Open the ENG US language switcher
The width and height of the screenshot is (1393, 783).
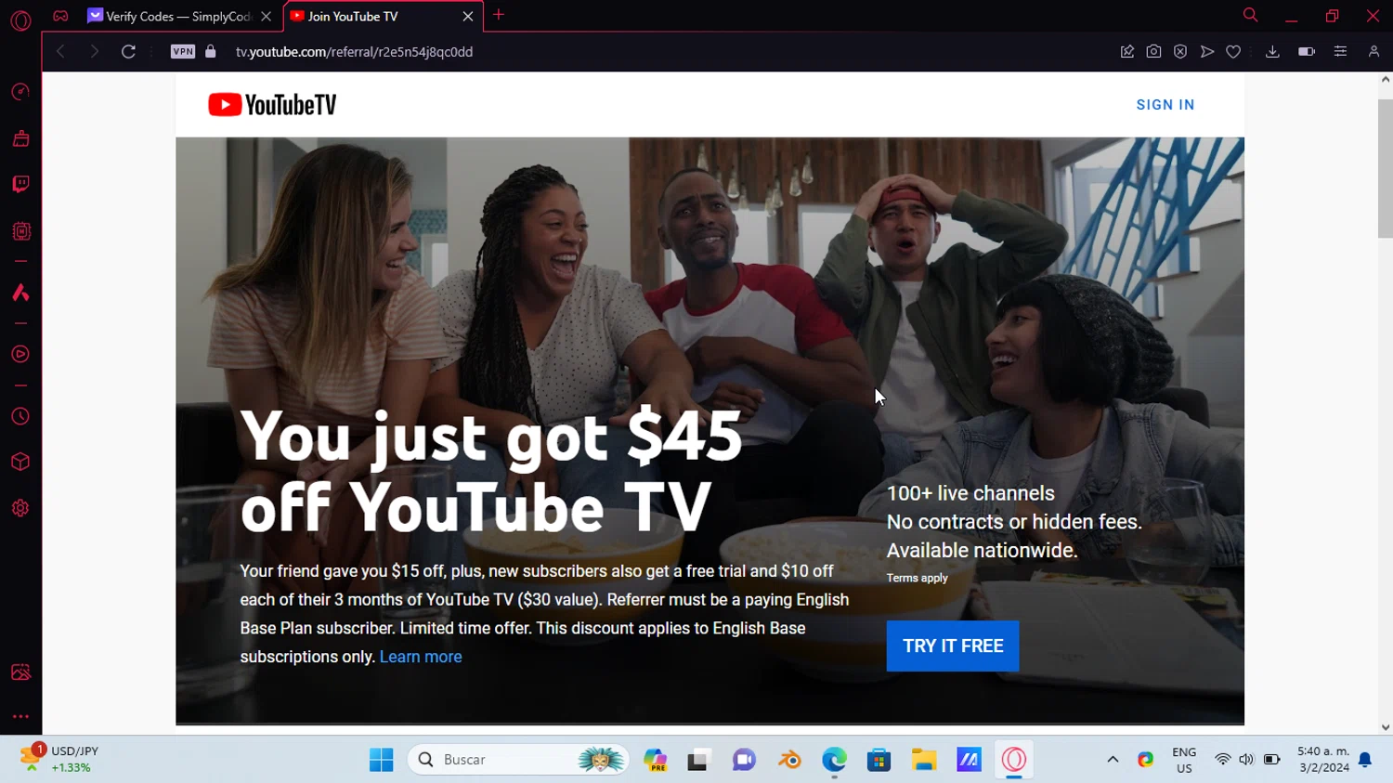point(1184,760)
